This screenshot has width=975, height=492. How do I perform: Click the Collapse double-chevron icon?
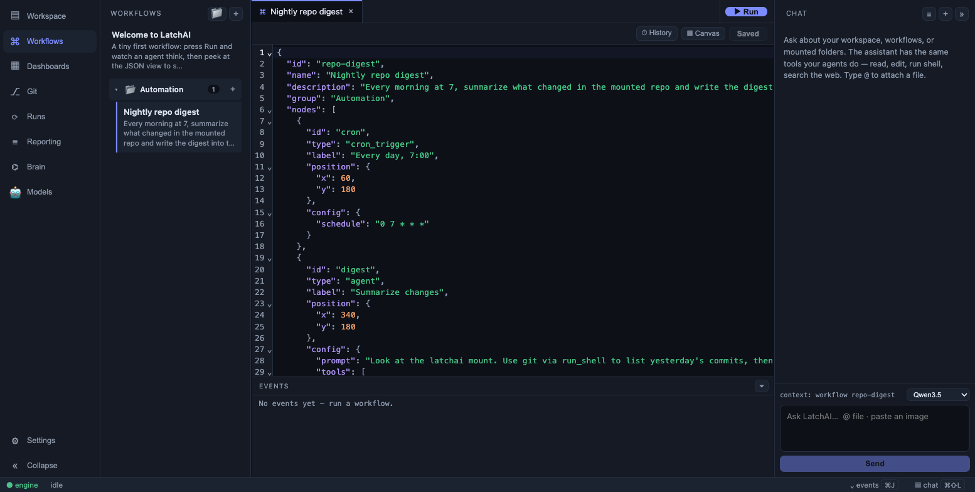pos(15,466)
